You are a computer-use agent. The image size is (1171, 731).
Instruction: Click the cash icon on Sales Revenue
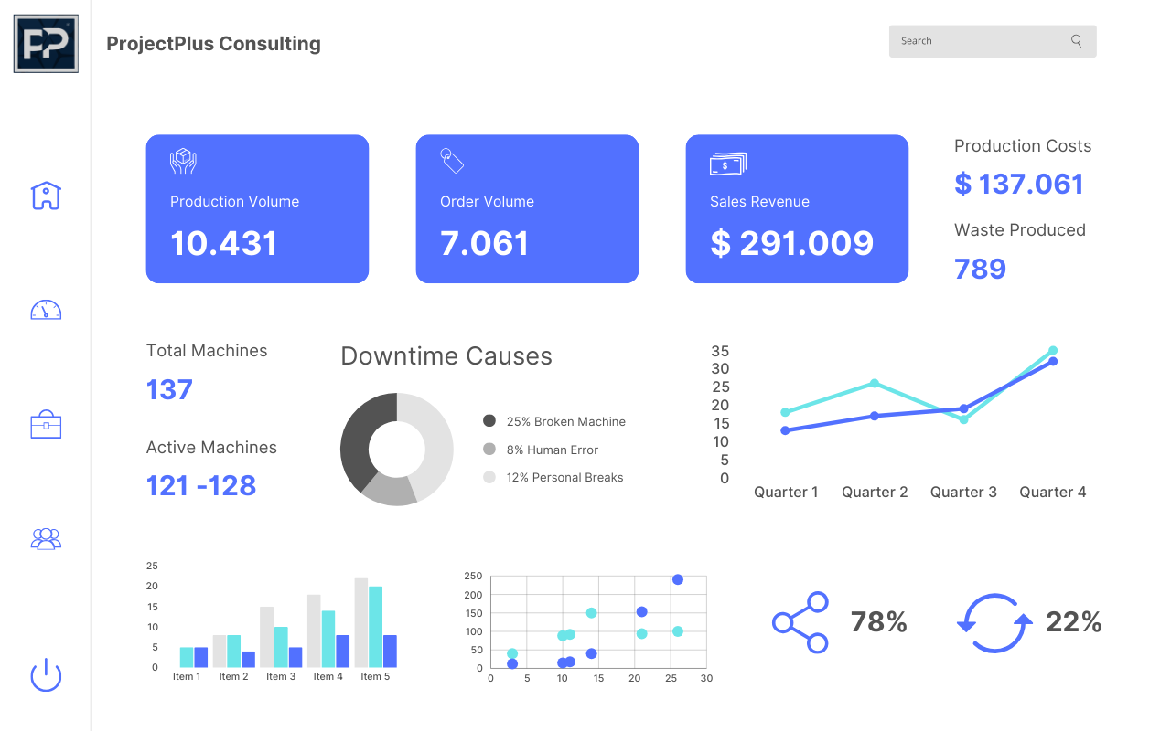pyautogui.click(x=727, y=164)
